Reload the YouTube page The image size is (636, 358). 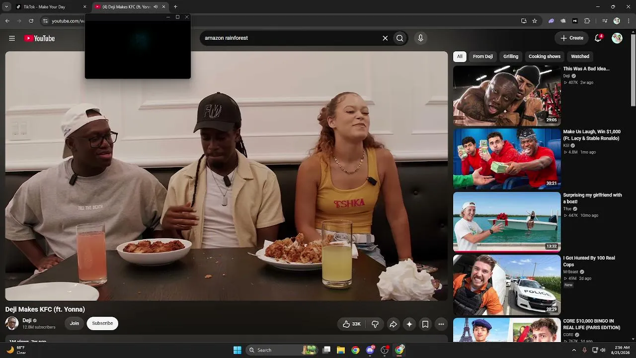pyautogui.click(x=31, y=21)
